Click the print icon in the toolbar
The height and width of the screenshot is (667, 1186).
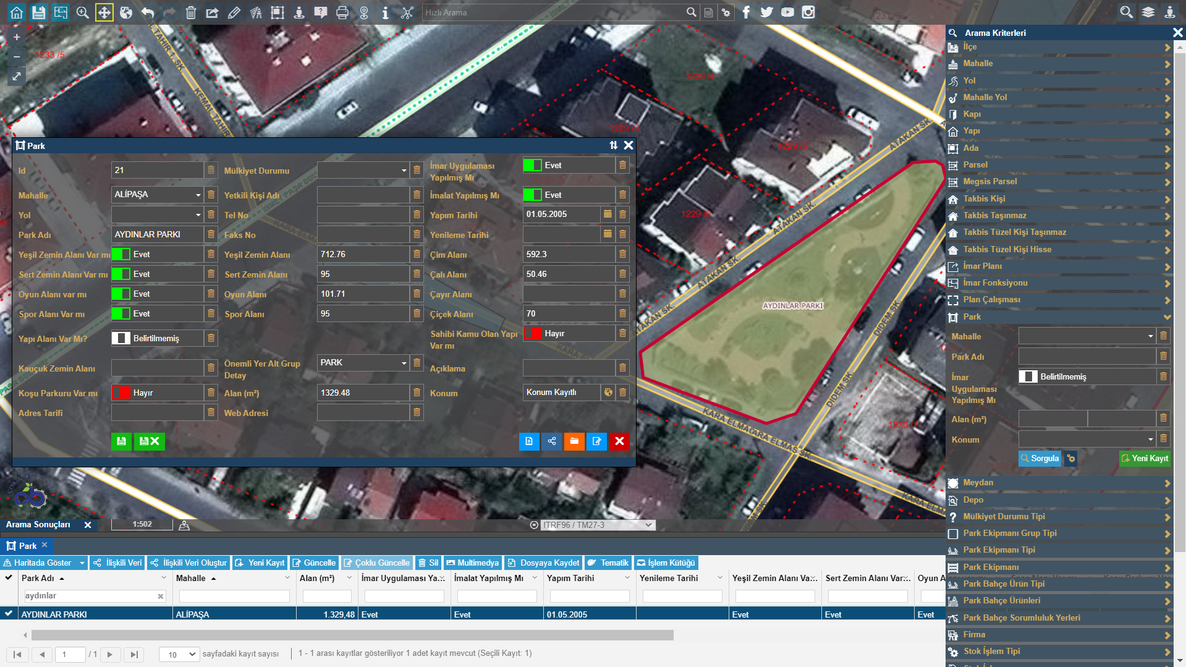342,12
